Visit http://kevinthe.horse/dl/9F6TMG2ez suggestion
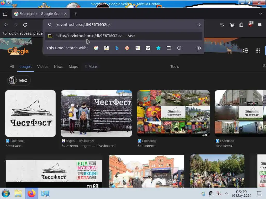 tap(124, 36)
